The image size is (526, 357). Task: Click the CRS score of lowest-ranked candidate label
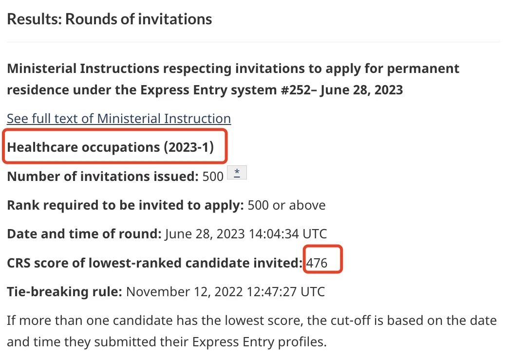pyautogui.click(x=155, y=263)
